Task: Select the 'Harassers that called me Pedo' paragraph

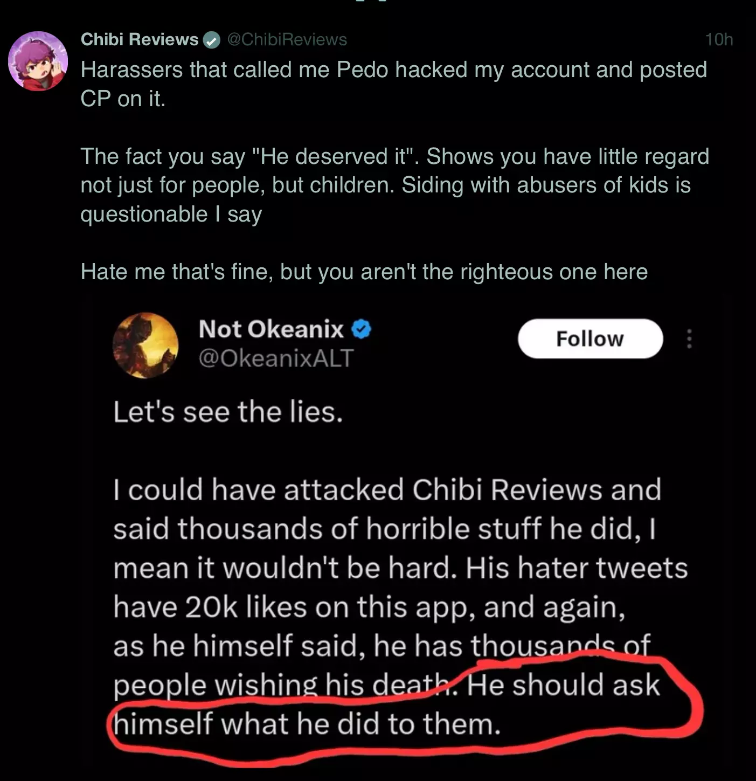Action: coord(393,84)
